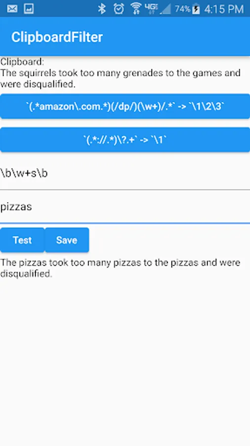Tap the clipboard squirrels text

click(x=121, y=78)
